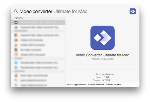Viewport: 150px width, 102px height.
Task: Click the Version: 1.1.12.85142 text
Action: pyautogui.click(x=102, y=59)
